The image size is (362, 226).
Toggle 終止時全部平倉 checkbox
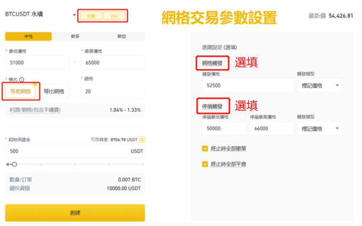(x=205, y=164)
